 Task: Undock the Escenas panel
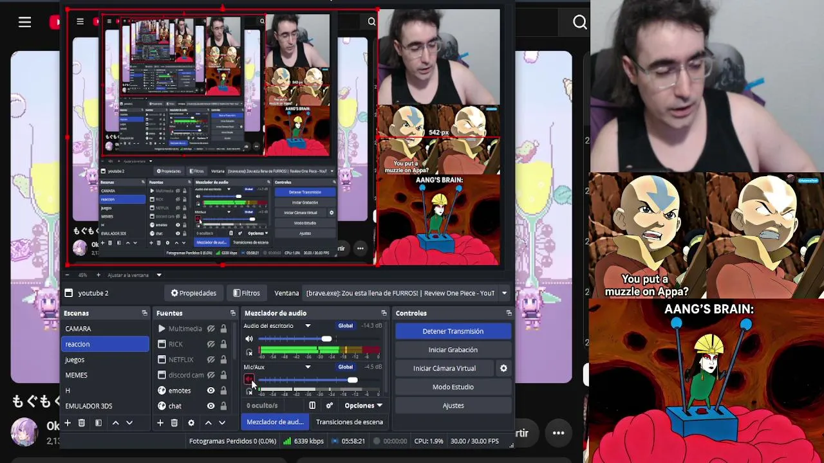[x=145, y=313]
